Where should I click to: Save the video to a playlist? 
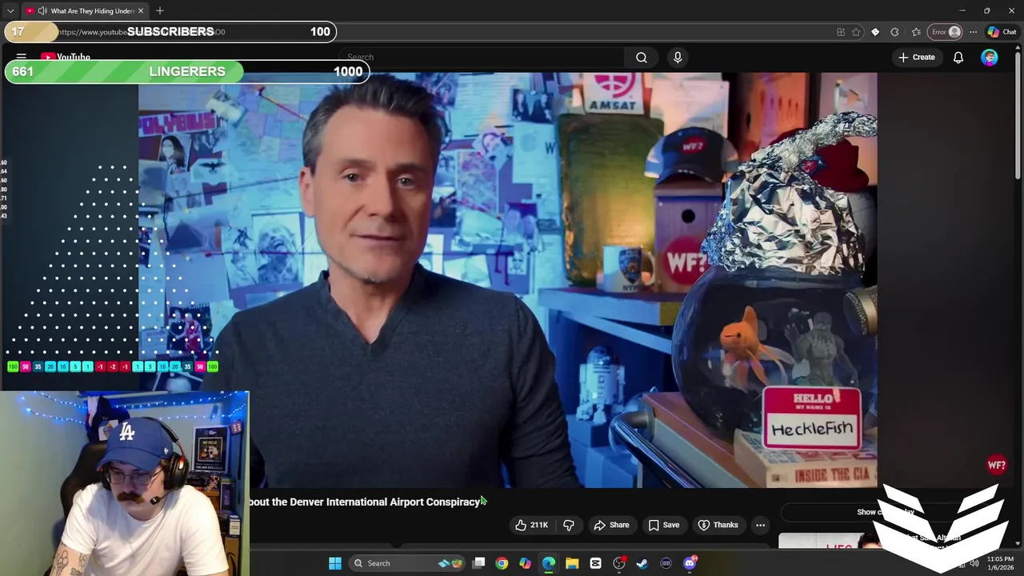point(663,525)
